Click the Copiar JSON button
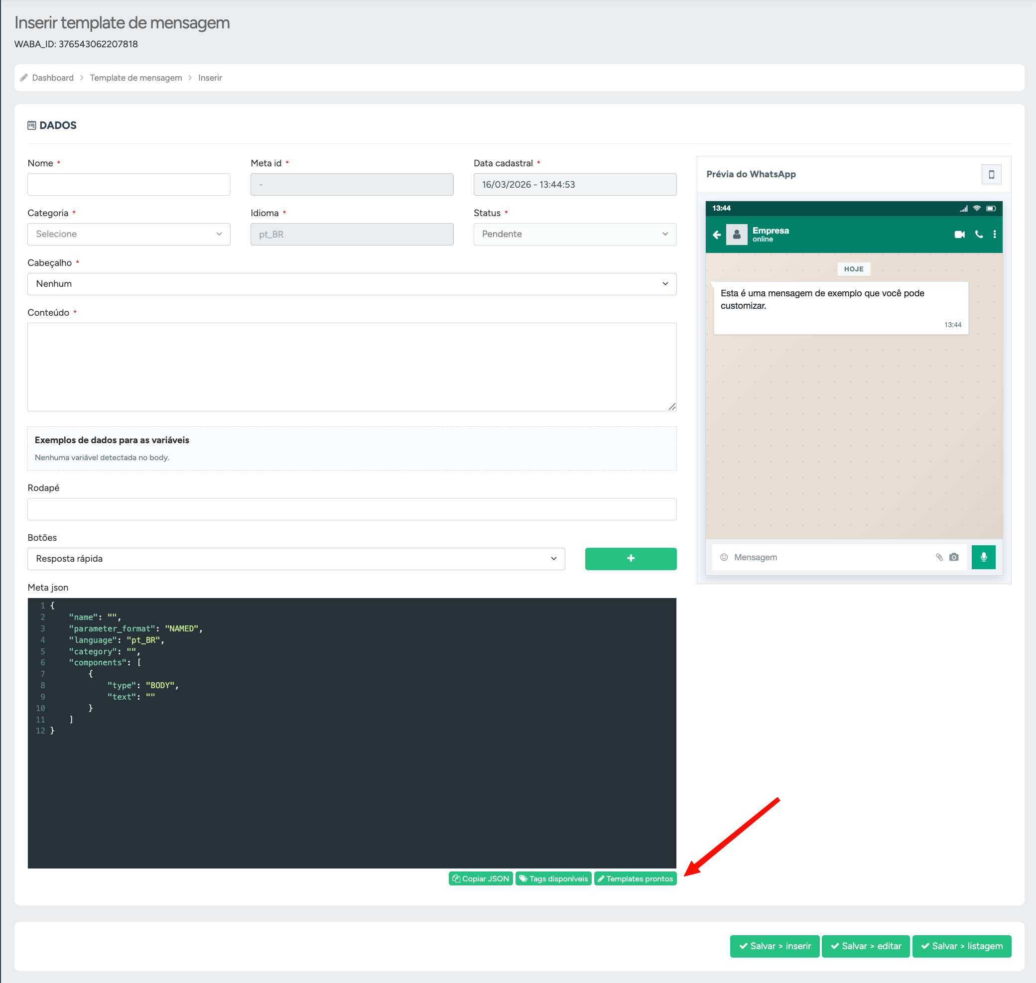1036x983 pixels. click(x=481, y=879)
